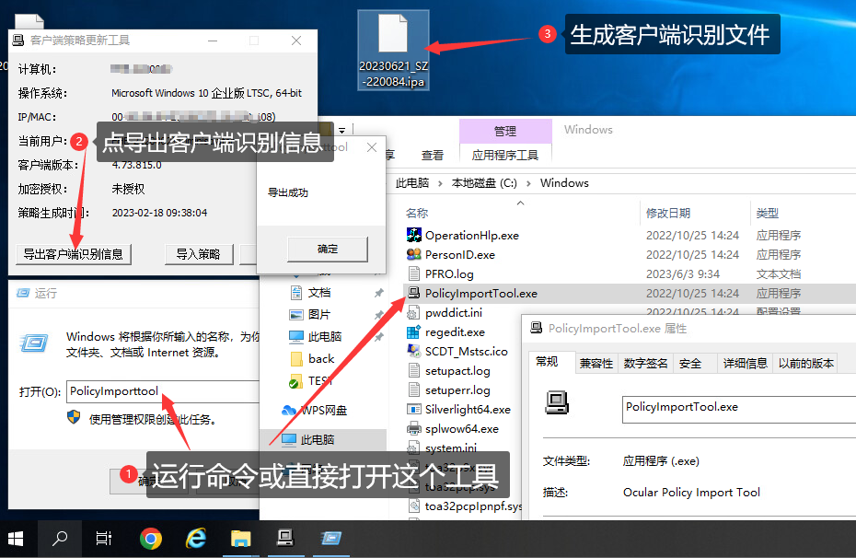856x558 pixels.
Task: Sort by the 修改日期 column header
Action: (x=668, y=214)
